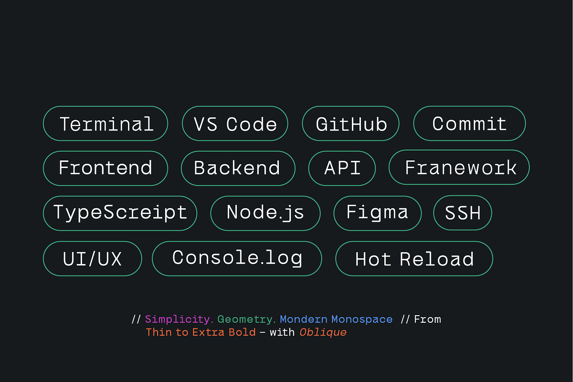
Task: Click the Backend pill
Action: 238,168
